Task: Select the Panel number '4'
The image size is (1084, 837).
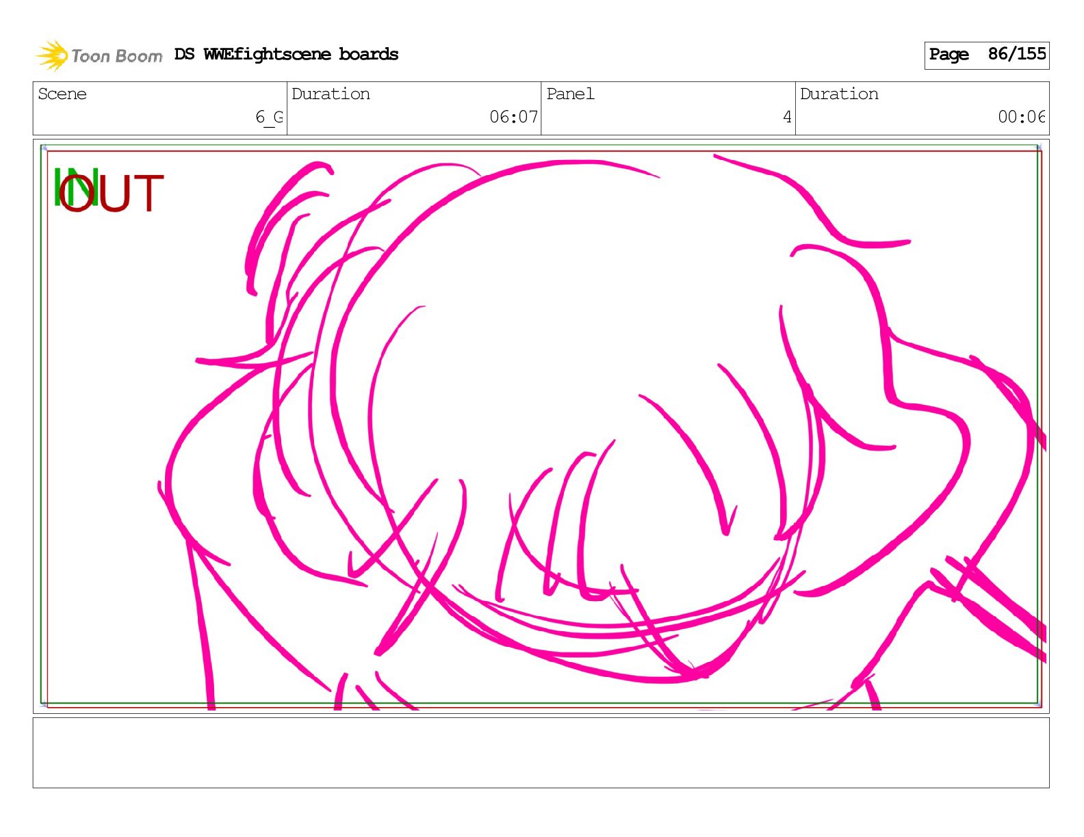Action: (x=787, y=117)
